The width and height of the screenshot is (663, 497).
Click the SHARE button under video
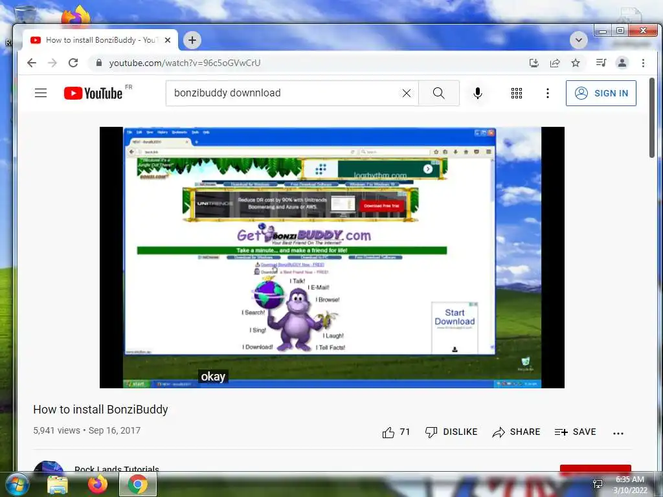pos(516,432)
